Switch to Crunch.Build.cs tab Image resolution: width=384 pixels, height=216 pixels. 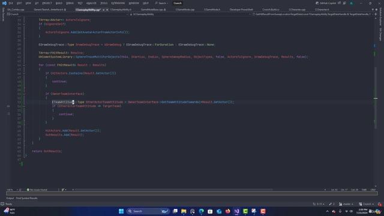point(271,10)
